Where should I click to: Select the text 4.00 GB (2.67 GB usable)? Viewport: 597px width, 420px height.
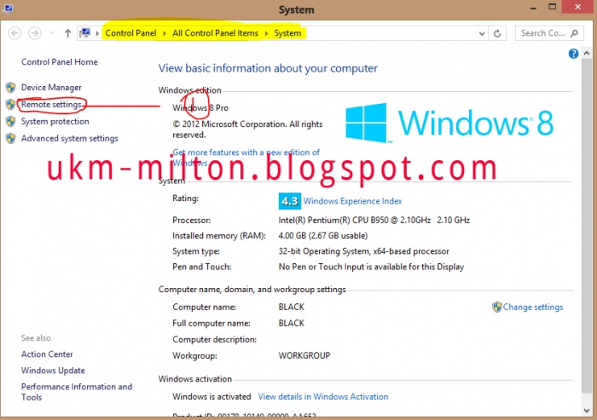point(323,236)
